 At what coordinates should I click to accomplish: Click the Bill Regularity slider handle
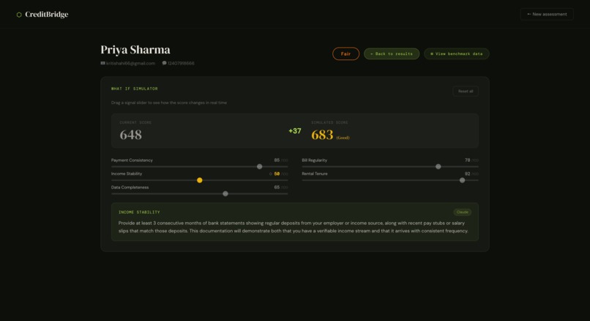(438, 166)
